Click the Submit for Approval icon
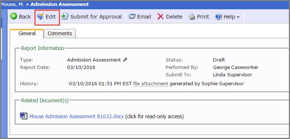This screenshot has width=290, height=139. 65,16
